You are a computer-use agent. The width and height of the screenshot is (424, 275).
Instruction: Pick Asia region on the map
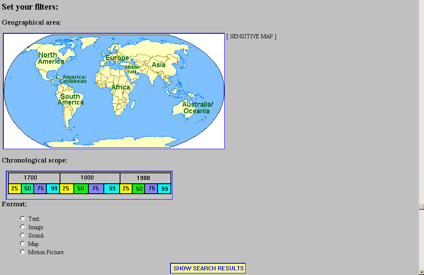click(158, 65)
